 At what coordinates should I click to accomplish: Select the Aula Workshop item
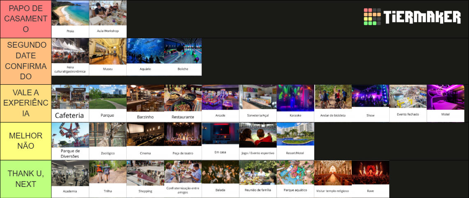[x=108, y=19]
